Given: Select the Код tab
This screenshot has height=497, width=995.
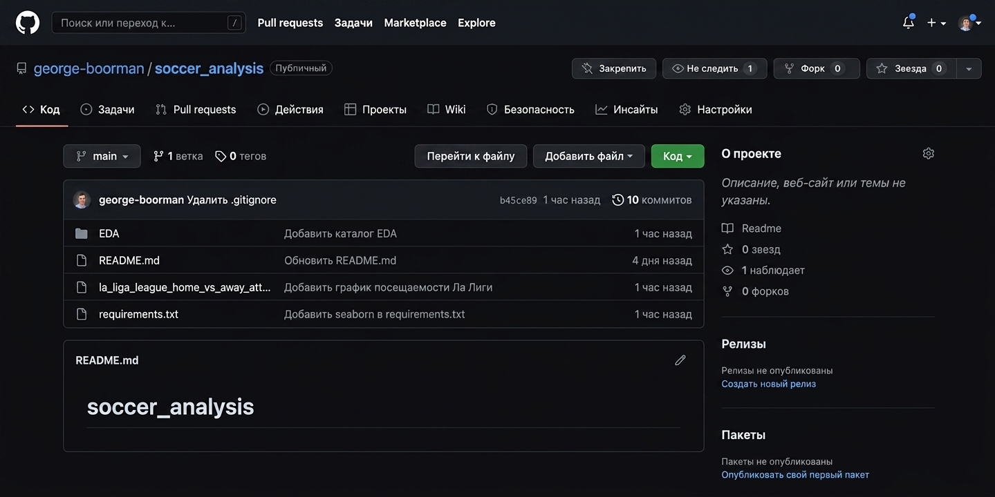Looking at the screenshot, I should 41,109.
